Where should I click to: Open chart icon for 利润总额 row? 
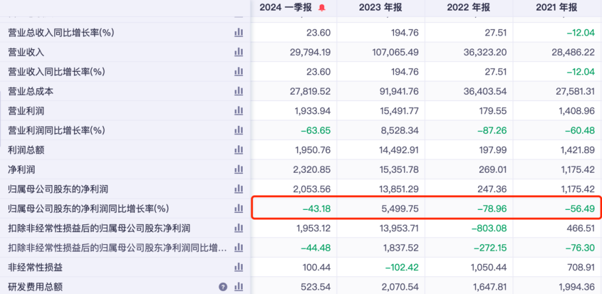pos(239,150)
